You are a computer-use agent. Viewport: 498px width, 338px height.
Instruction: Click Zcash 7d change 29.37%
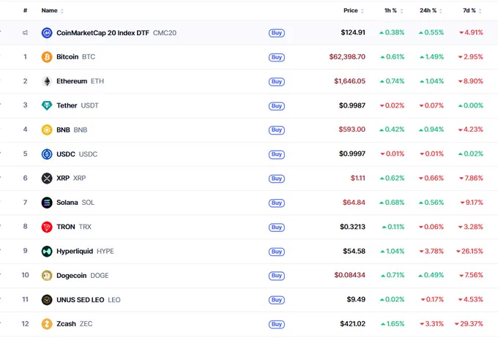point(469,323)
